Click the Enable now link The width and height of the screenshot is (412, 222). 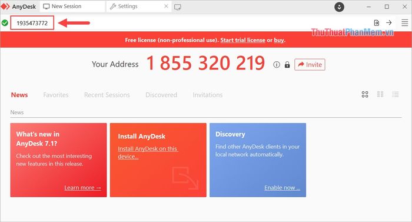coord(282,187)
